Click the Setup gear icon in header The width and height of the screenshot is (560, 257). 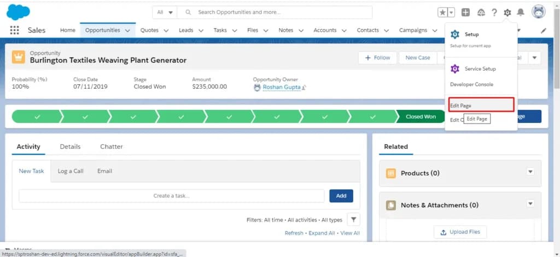tap(507, 13)
